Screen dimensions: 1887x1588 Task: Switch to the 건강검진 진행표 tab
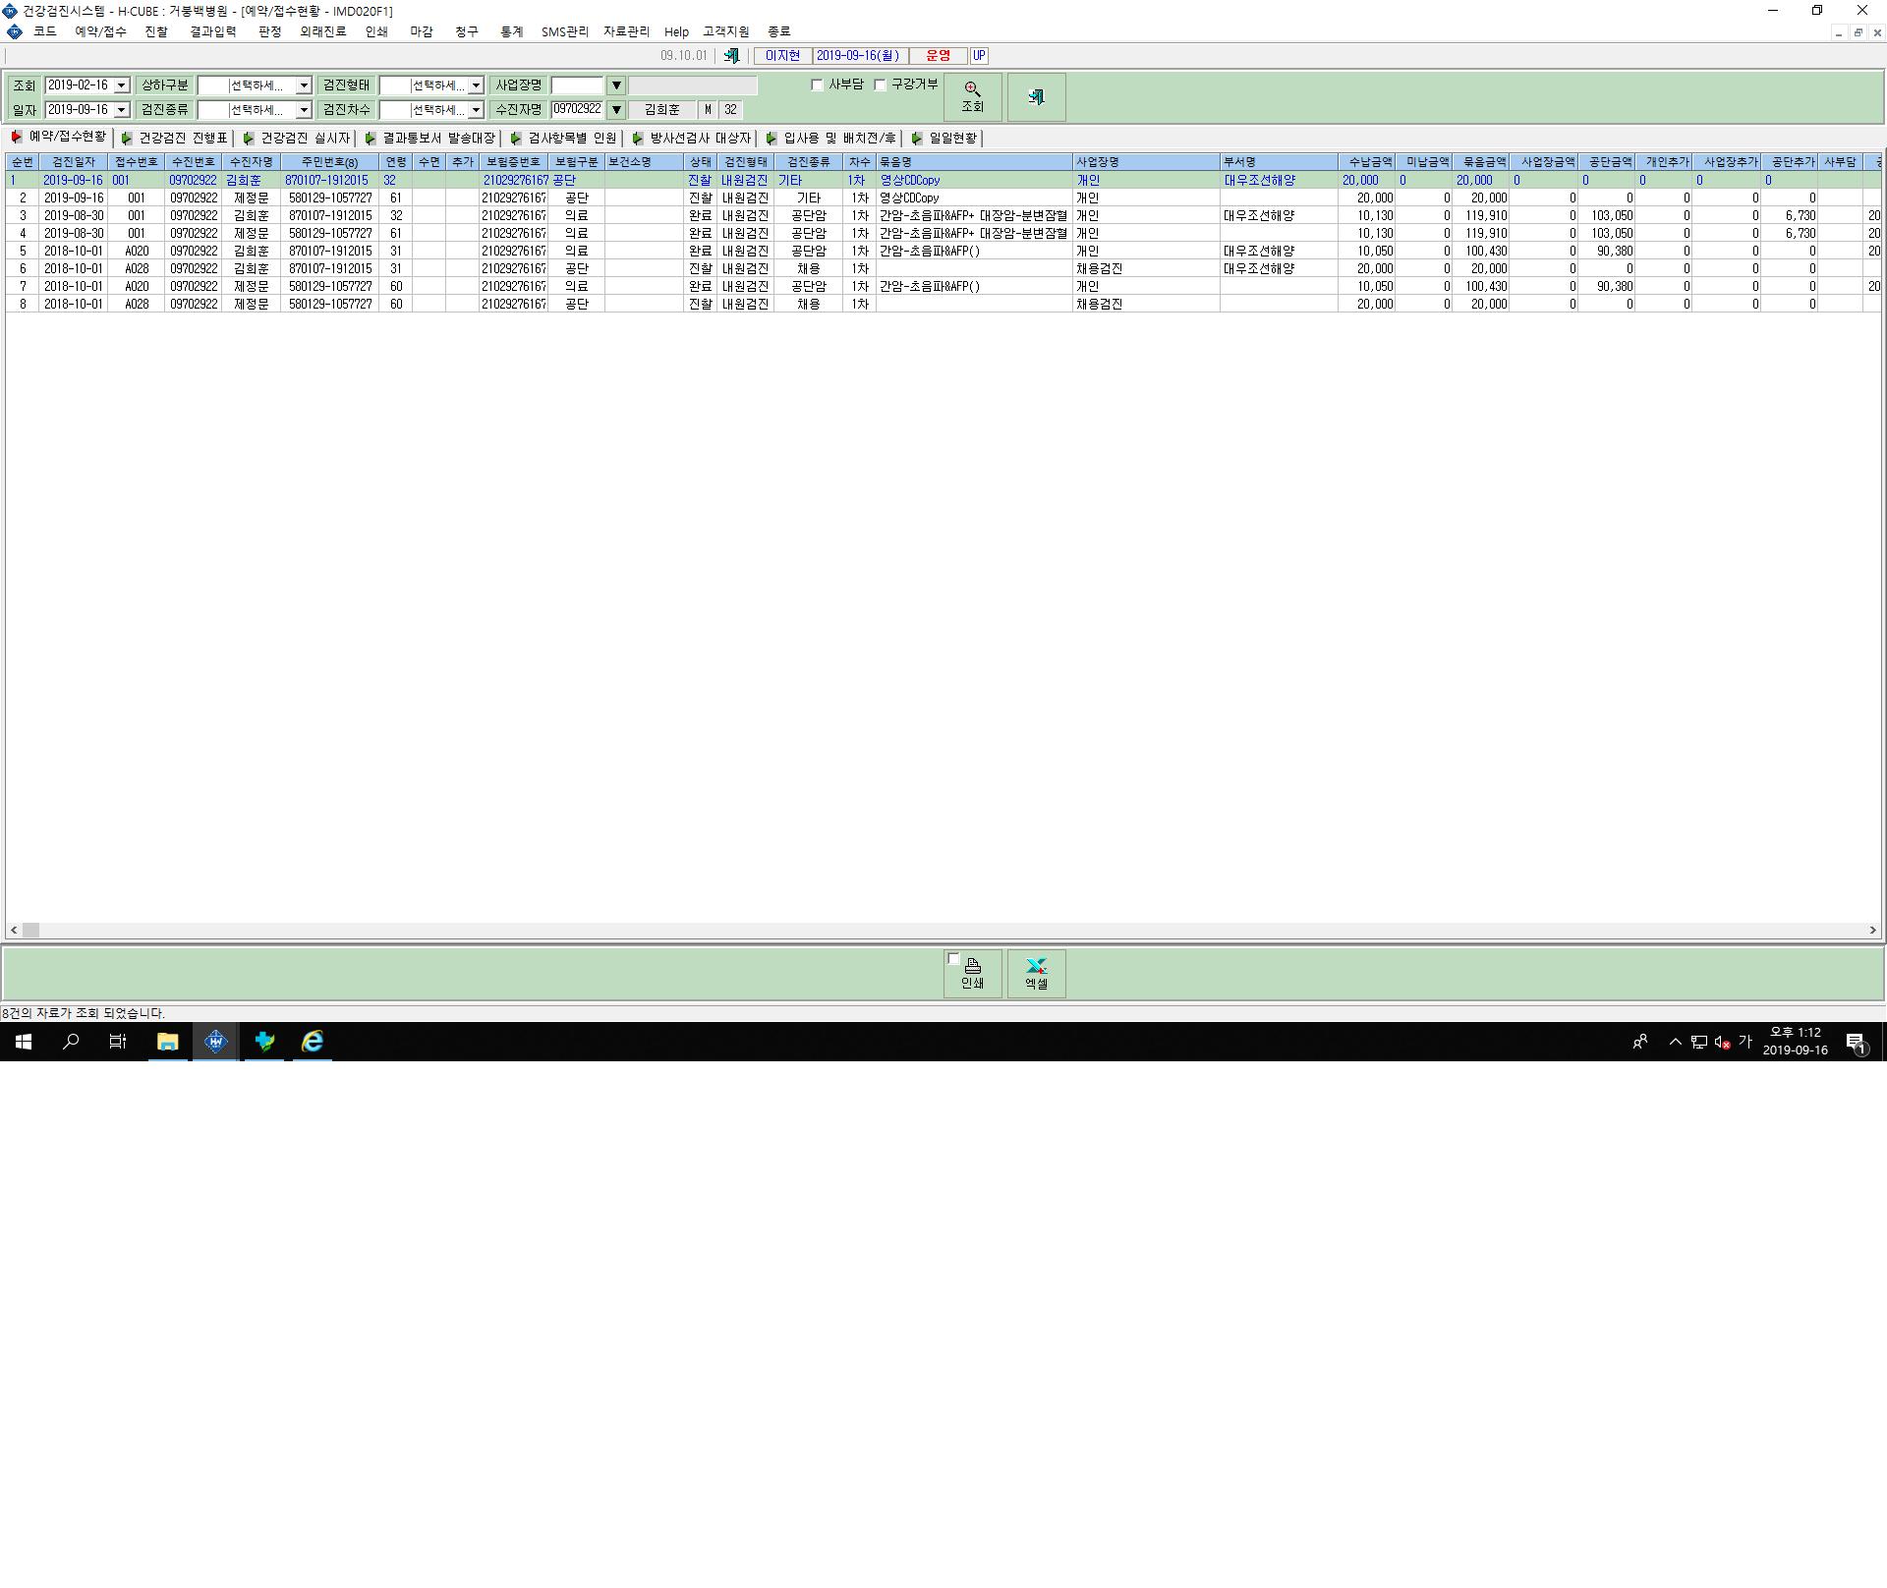176,139
